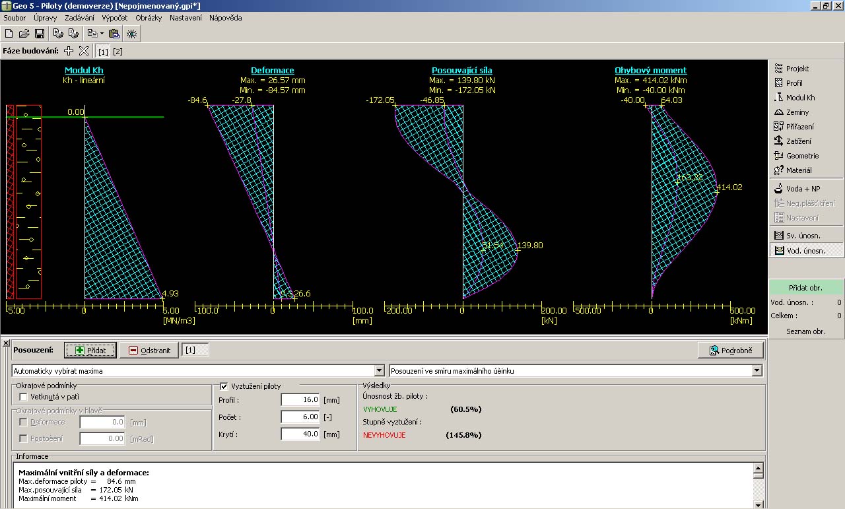Viewport: 845px width, 509px height.
Task: Click the Profil diameter input field
Action: tap(300, 399)
